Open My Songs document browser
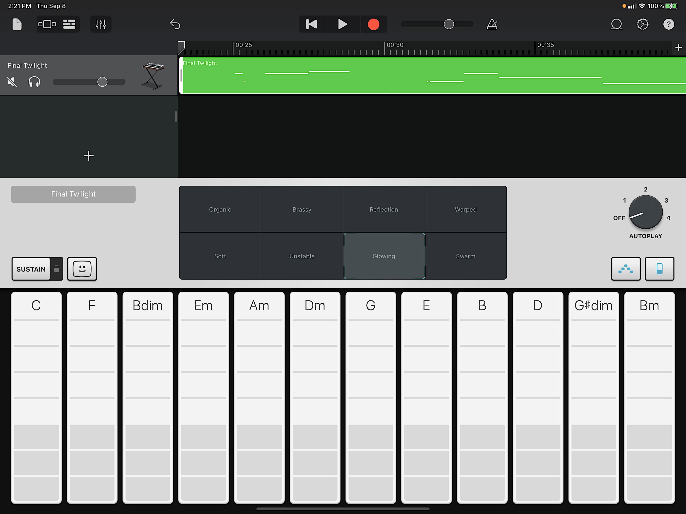The height and width of the screenshot is (514, 686). (x=17, y=24)
